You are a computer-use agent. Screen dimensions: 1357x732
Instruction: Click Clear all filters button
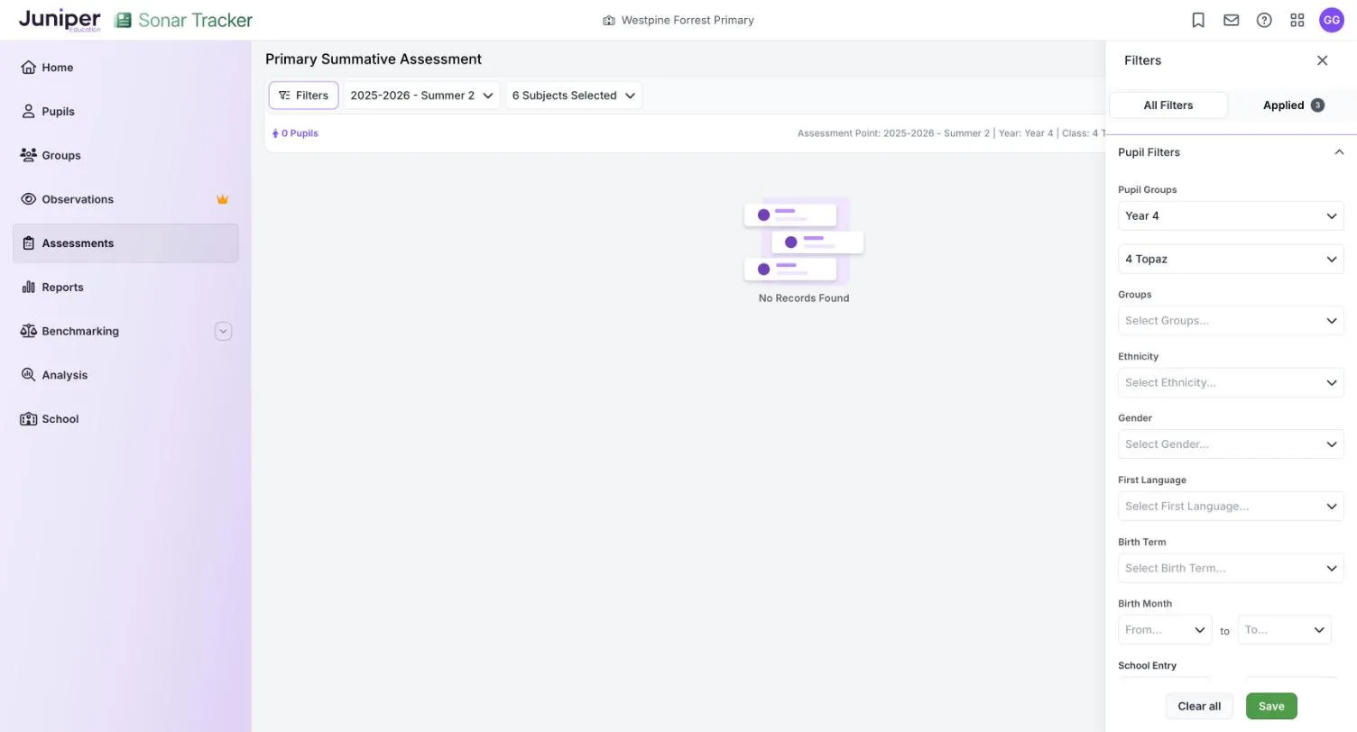pos(1199,707)
